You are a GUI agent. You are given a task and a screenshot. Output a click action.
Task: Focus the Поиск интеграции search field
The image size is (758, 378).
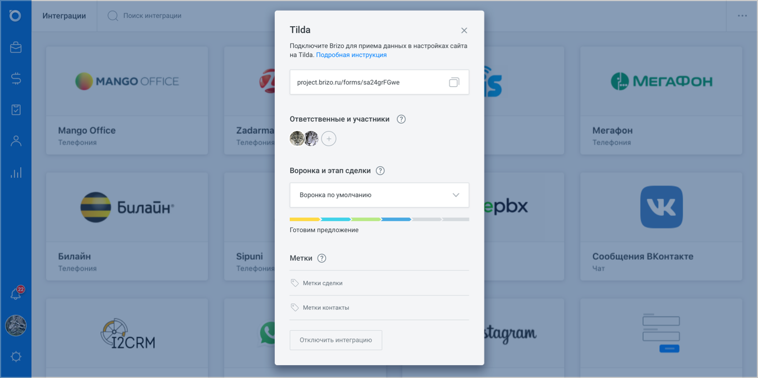point(152,16)
